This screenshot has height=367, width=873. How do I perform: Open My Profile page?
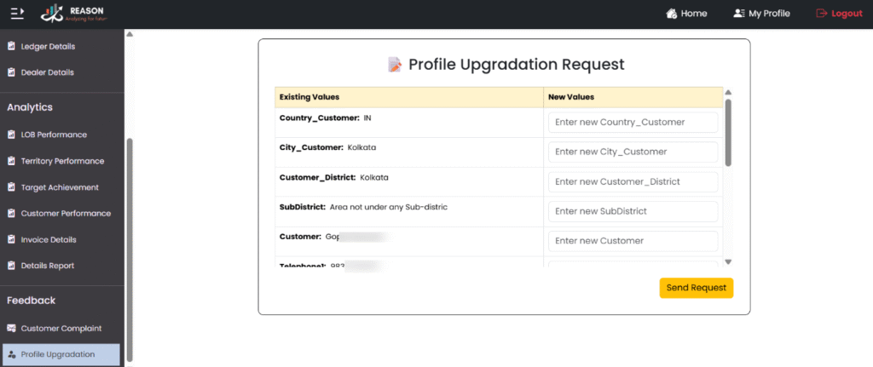click(x=761, y=14)
